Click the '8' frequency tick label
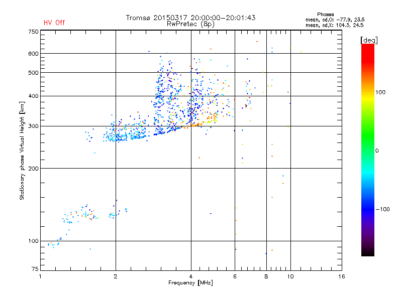Viewport: 402px width, 301px height. tap(266, 276)
